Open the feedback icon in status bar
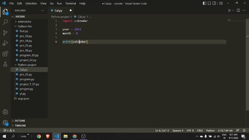249x140 pixels. [x=238, y=130]
